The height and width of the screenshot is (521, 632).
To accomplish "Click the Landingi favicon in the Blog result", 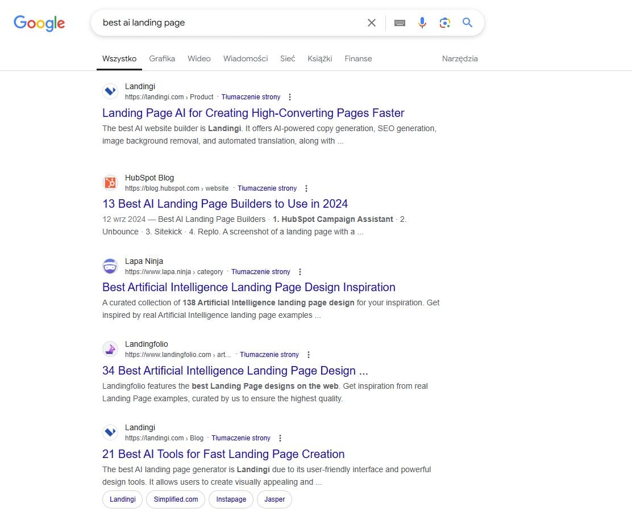I will point(110,432).
